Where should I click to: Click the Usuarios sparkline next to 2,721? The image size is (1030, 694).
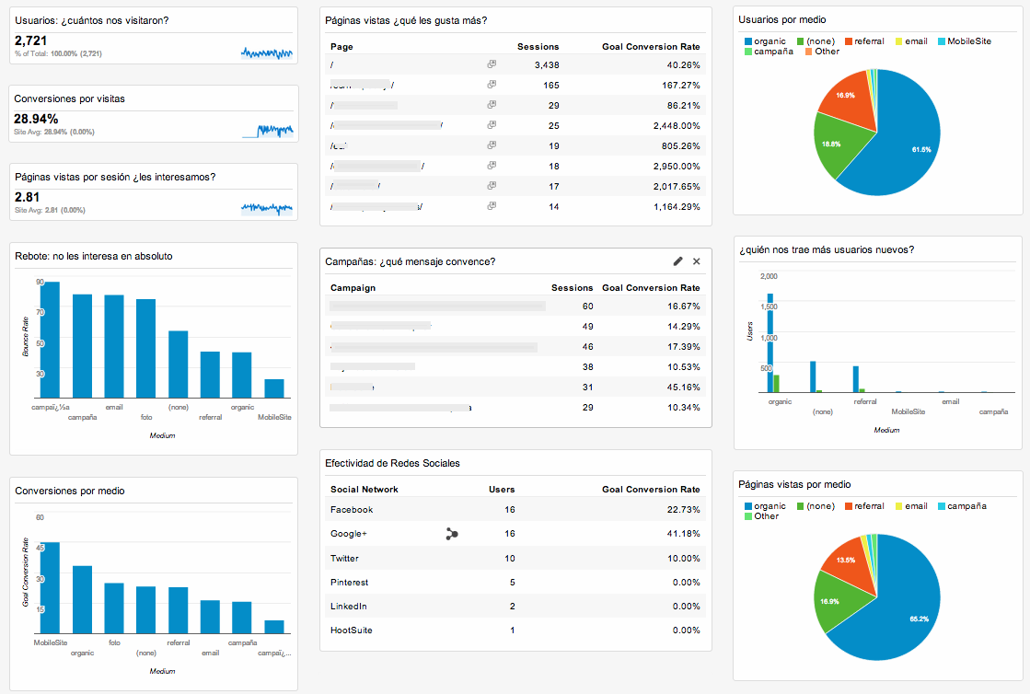267,53
